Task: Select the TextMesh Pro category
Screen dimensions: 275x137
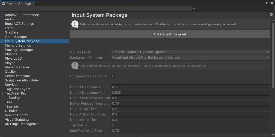Action: 16,93
